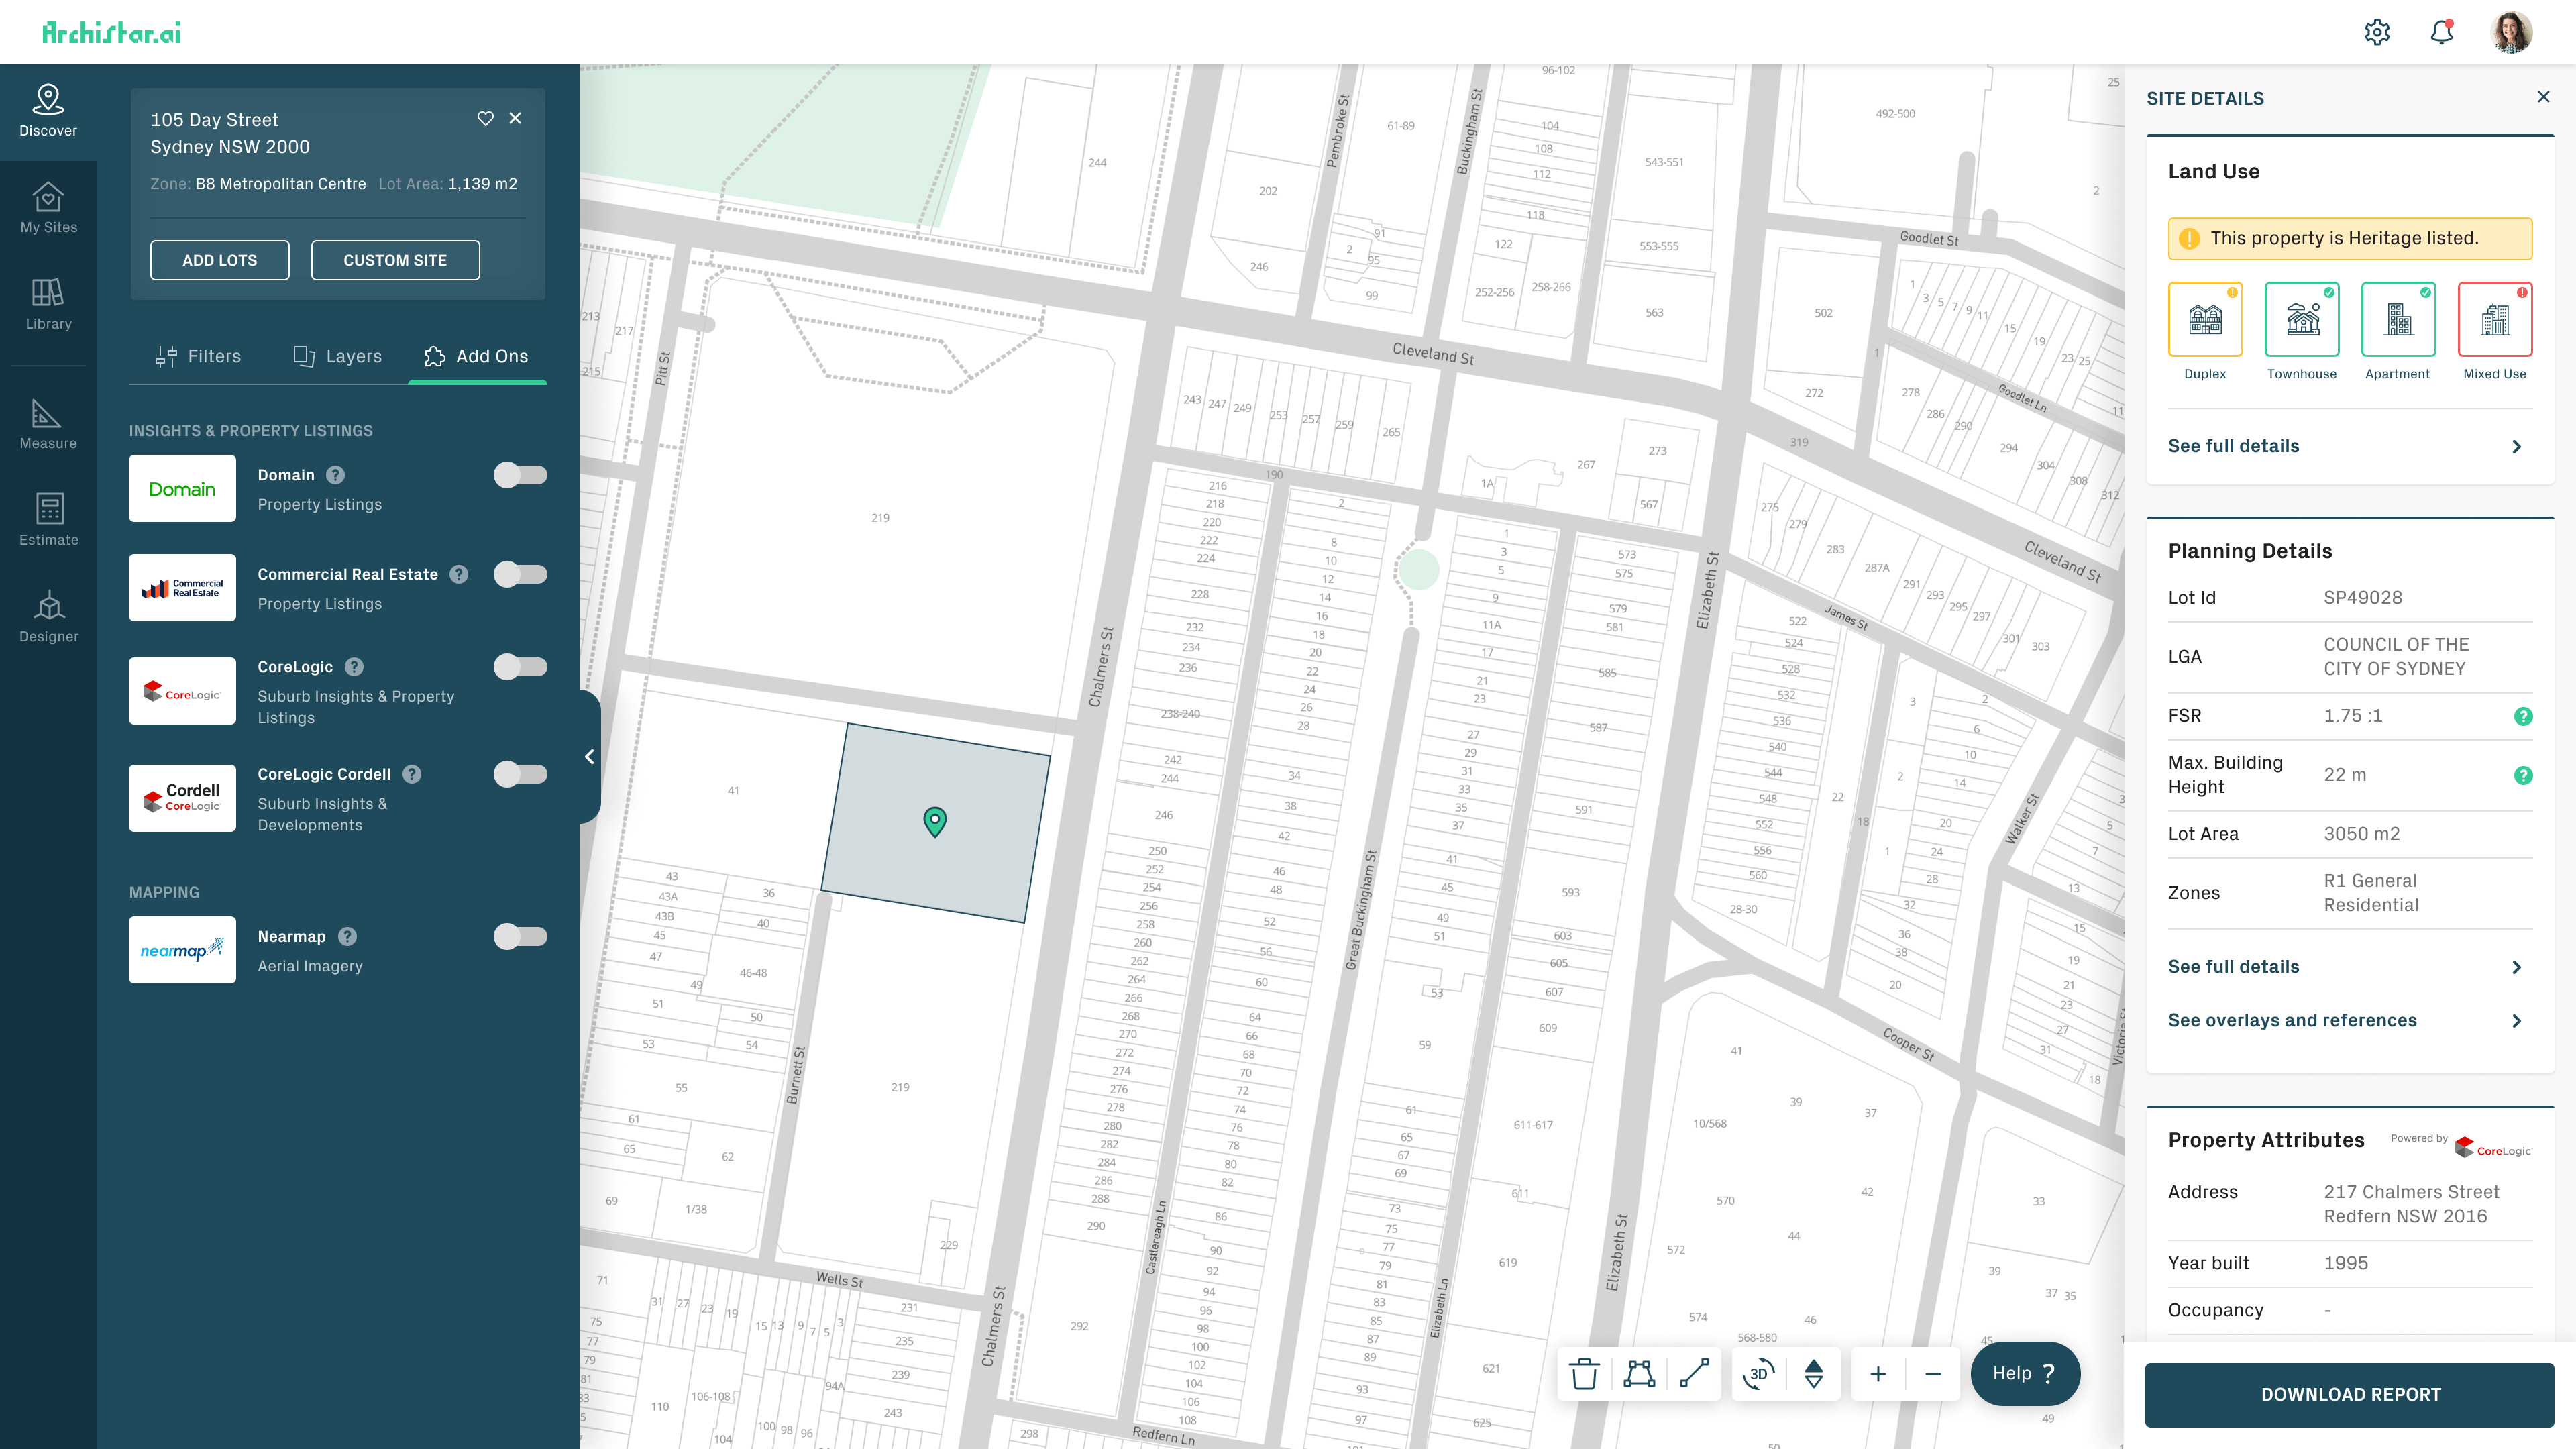2576x1449 pixels.
Task: Enable CoreLogic Cordell developments toggle
Action: tap(520, 774)
